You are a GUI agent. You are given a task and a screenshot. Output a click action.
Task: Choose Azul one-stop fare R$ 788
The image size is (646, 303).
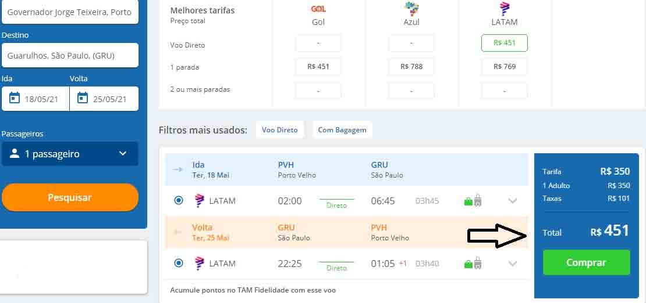tap(411, 67)
